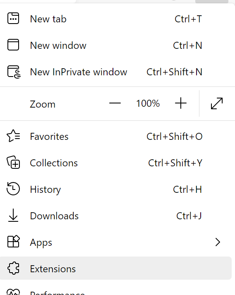Click the History clock icon
The width and height of the screenshot is (235, 295).
pyautogui.click(x=13, y=189)
